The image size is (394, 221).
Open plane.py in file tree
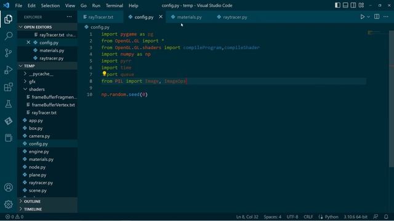coord(47,174)
